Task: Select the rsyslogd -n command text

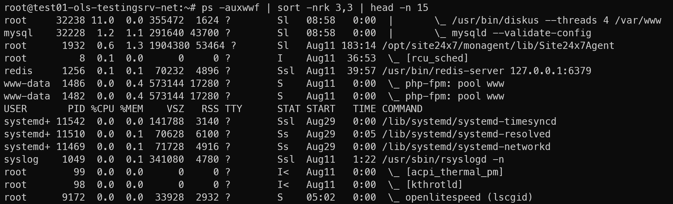Action: (443, 159)
